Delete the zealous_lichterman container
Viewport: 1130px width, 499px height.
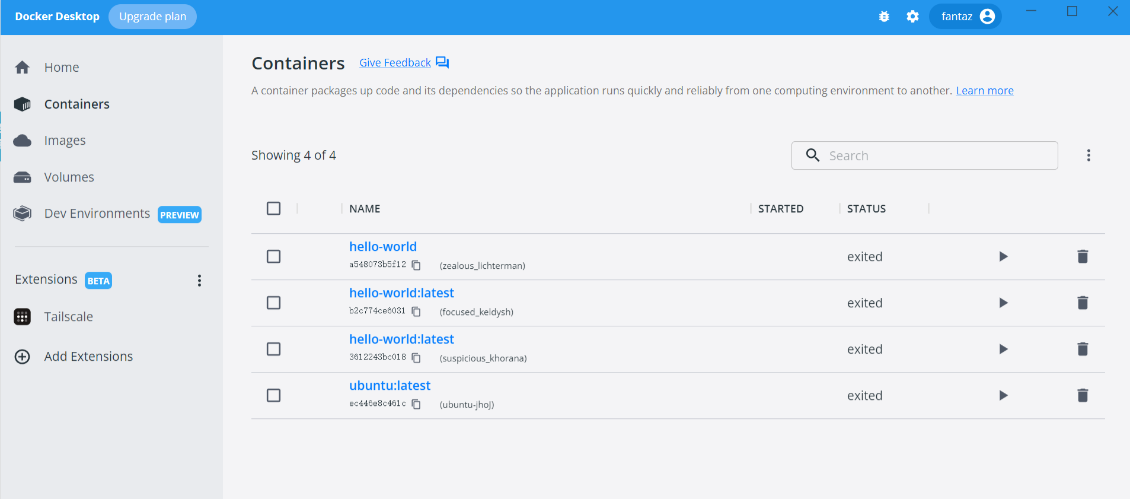[x=1083, y=256]
